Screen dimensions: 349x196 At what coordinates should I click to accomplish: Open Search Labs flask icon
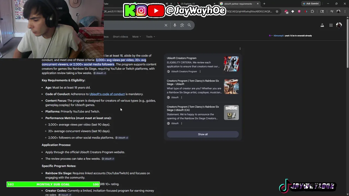322,25
